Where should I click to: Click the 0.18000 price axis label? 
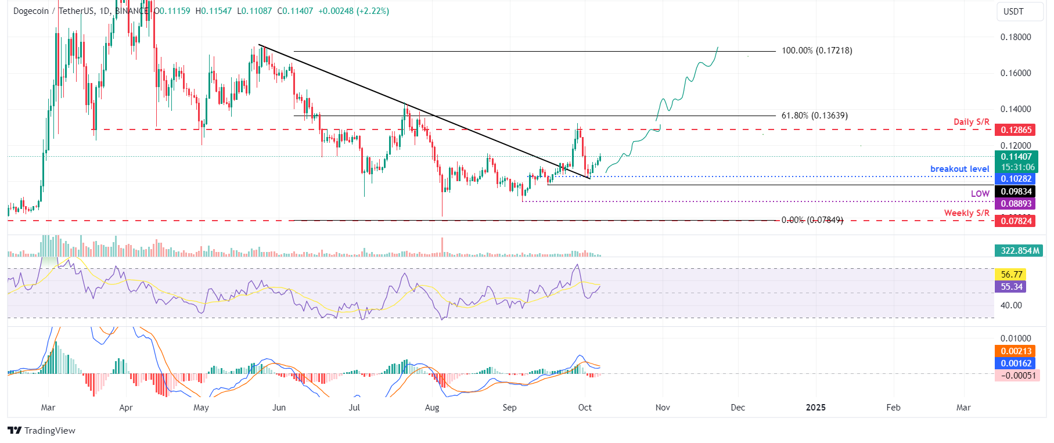[1016, 37]
